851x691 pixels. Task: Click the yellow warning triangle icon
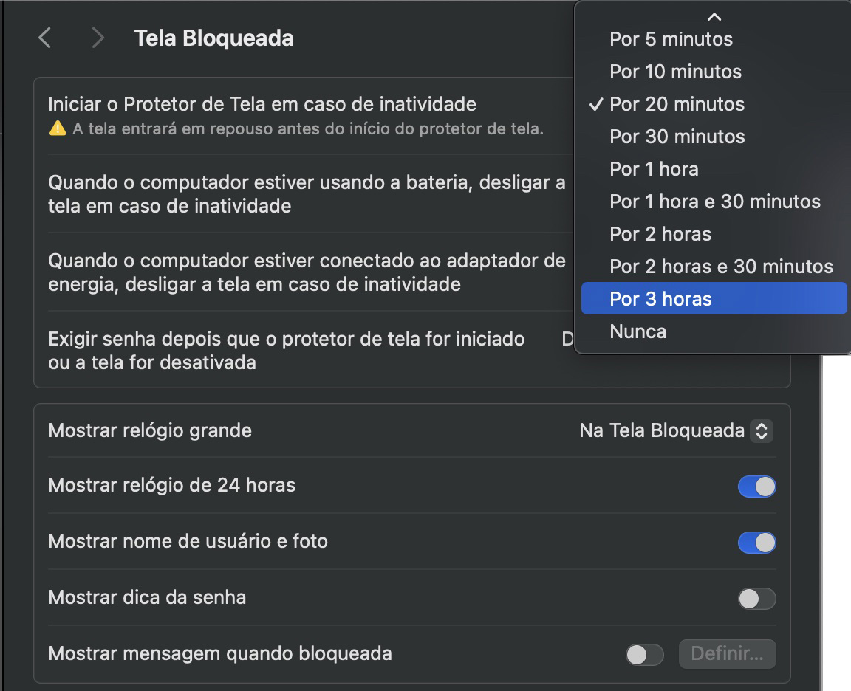point(57,128)
